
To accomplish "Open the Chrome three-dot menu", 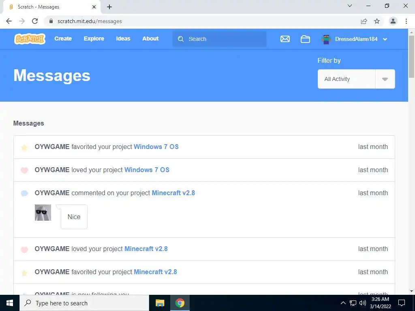I will point(406,21).
